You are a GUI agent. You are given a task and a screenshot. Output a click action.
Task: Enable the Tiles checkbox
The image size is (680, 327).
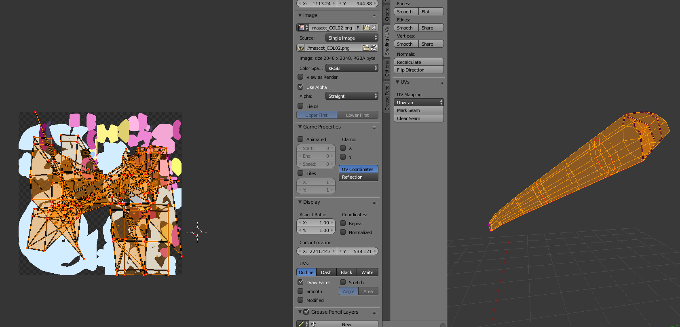[300, 173]
